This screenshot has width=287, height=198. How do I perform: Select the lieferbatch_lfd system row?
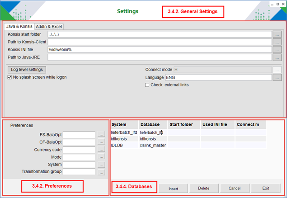pyautogui.click(x=124, y=132)
